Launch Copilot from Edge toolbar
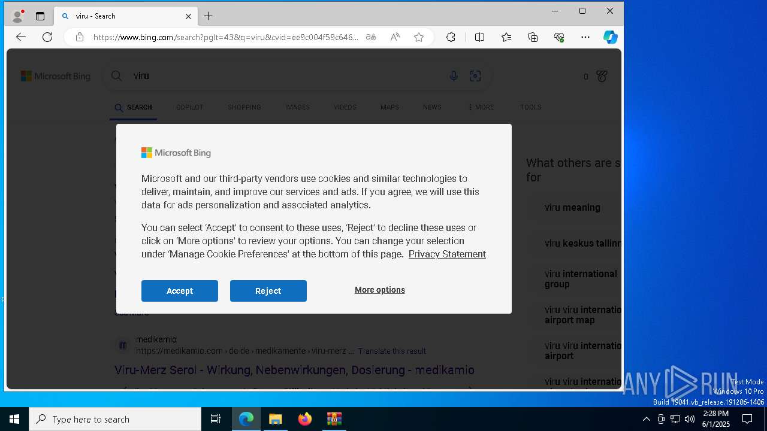Image resolution: width=767 pixels, height=431 pixels. click(611, 37)
